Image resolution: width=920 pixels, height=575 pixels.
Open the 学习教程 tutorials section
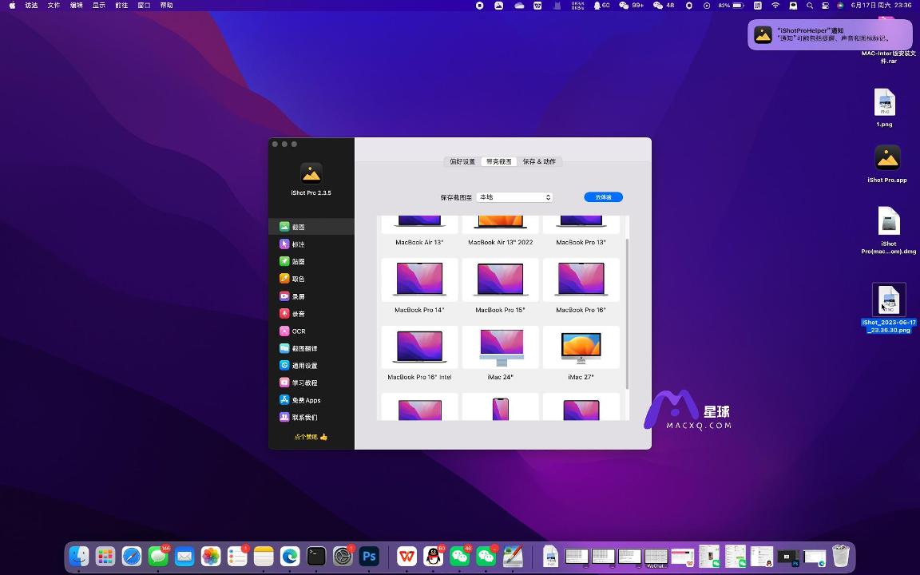pyautogui.click(x=311, y=383)
